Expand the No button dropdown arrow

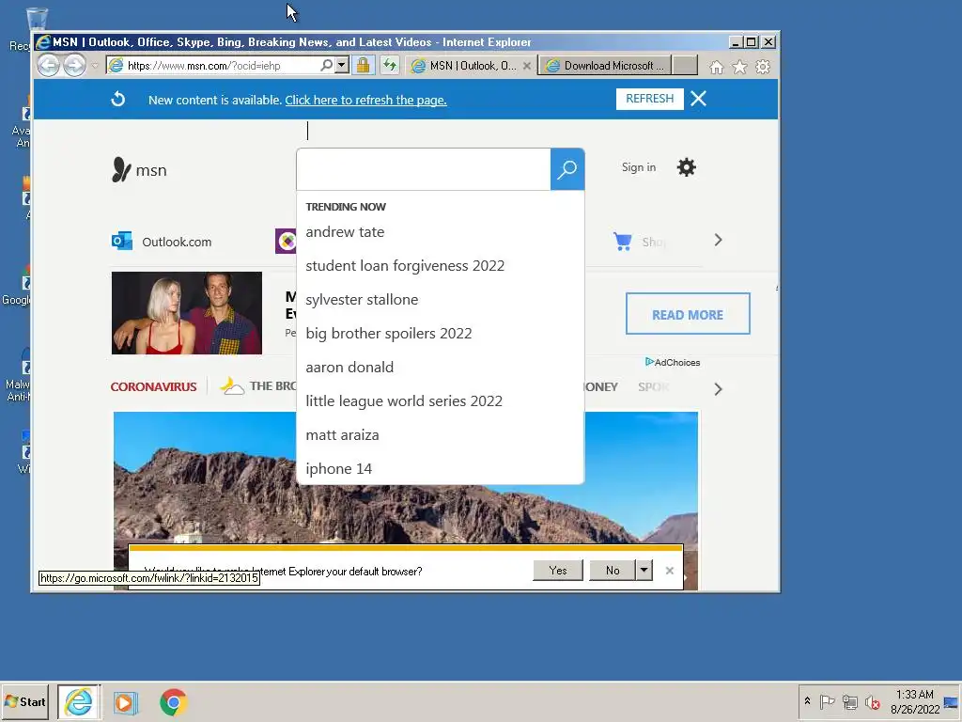[x=644, y=571]
